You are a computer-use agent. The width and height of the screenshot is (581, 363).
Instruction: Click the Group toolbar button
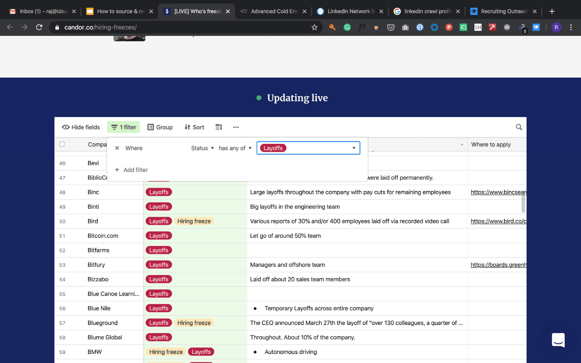click(x=160, y=127)
